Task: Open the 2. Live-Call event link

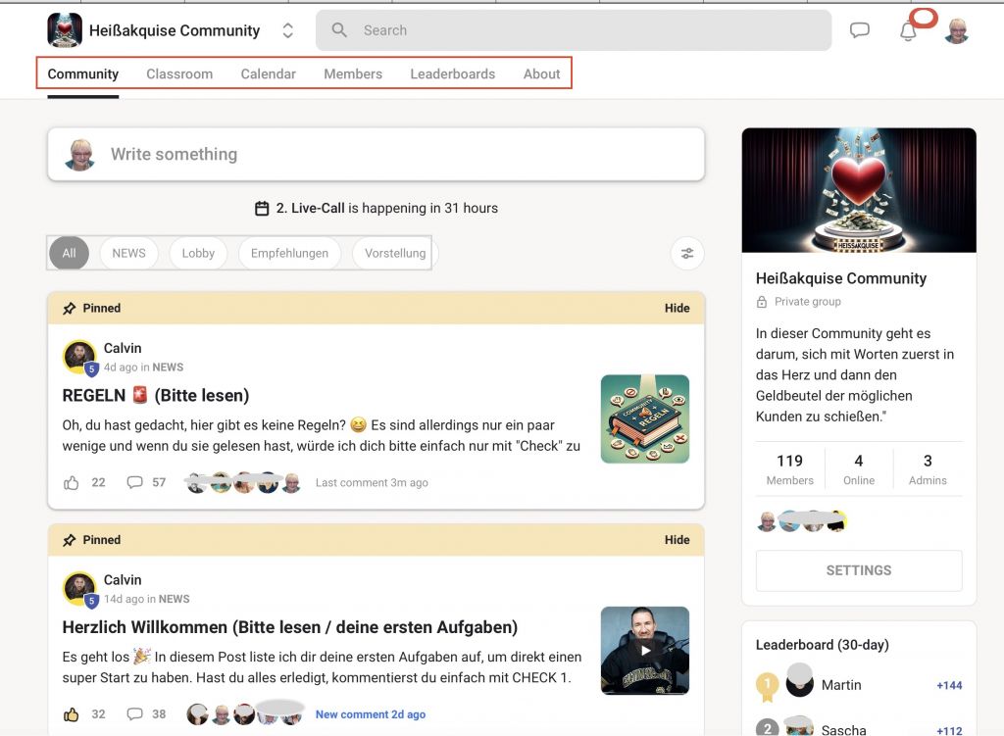Action: (x=309, y=208)
